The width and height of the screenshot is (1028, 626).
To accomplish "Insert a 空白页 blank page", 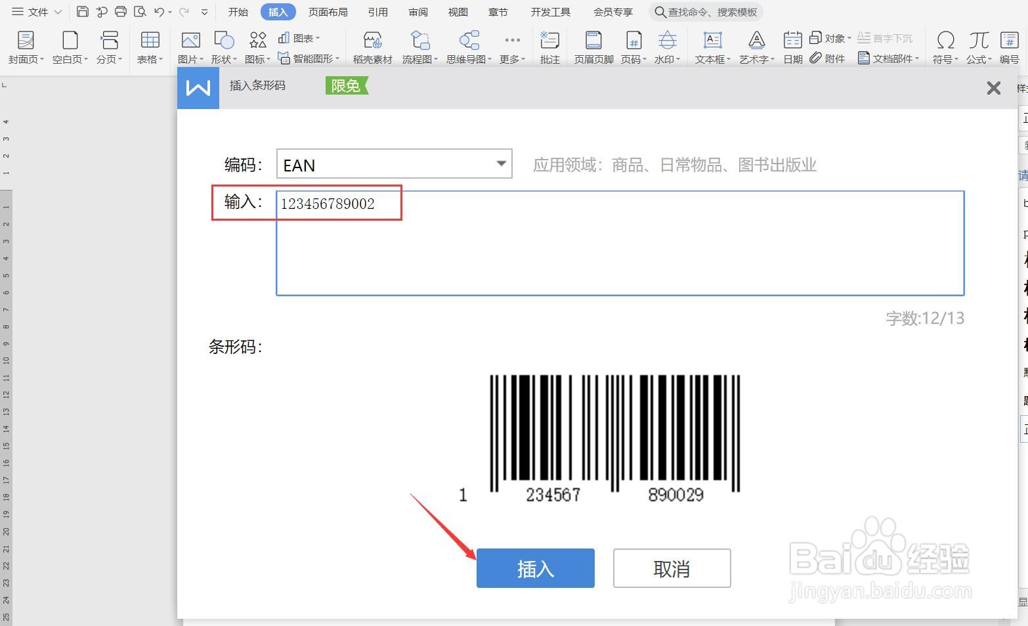I will pyautogui.click(x=70, y=47).
